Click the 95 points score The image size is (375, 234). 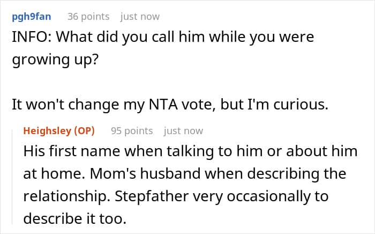click(x=132, y=130)
